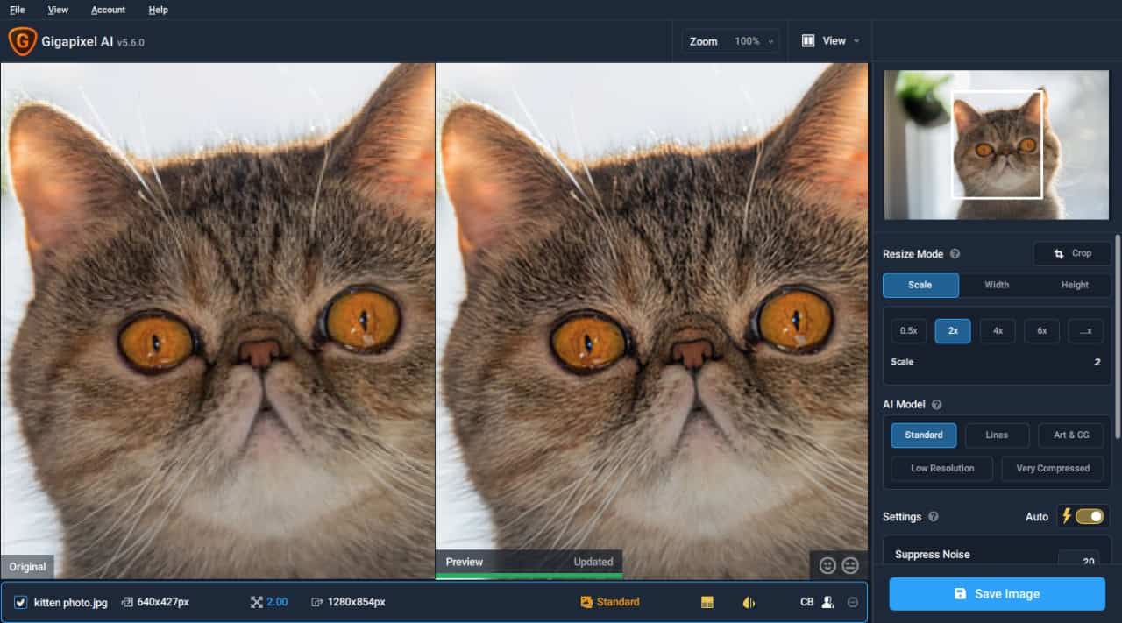Click the AI Model help icon
The height and width of the screenshot is (623, 1122).
[x=936, y=405]
